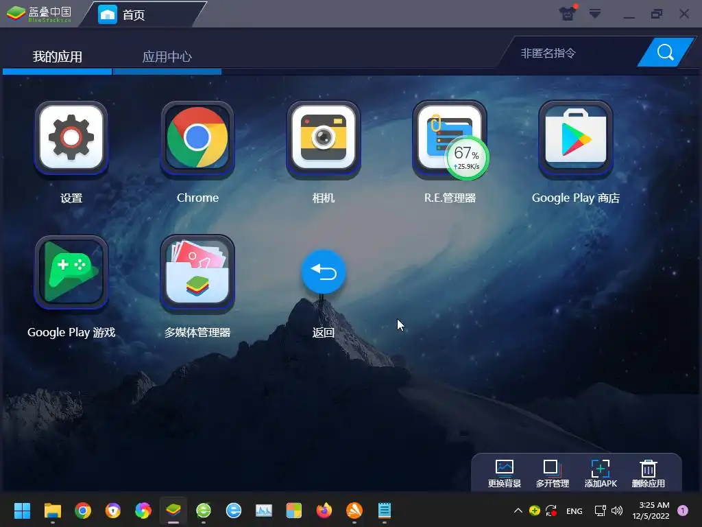Image resolution: width=702 pixels, height=527 pixels.
Task: Open the 设置 settings app
Action: (71, 138)
